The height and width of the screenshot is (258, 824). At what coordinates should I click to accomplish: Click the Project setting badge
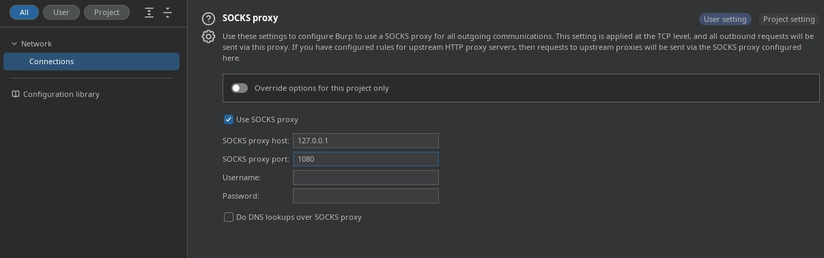[x=789, y=19]
